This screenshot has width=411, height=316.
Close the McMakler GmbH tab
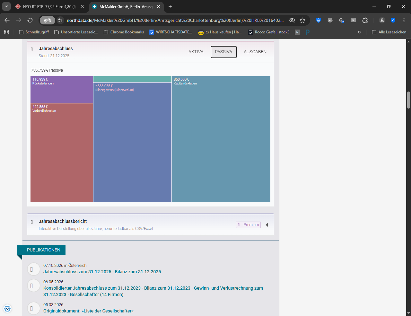click(x=159, y=6)
